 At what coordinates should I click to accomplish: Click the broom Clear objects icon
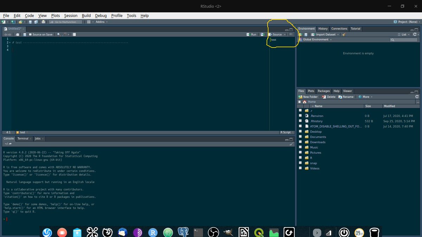point(344,34)
